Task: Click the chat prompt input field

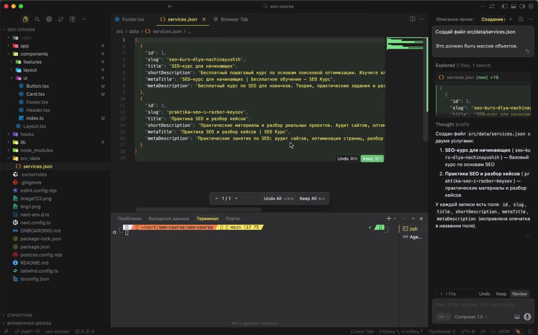Action: click(483, 305)
